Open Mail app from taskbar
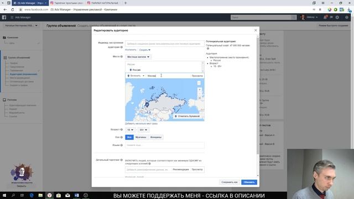Image resolution: width=354 pixels, height=199 pixels. (67, 195)
